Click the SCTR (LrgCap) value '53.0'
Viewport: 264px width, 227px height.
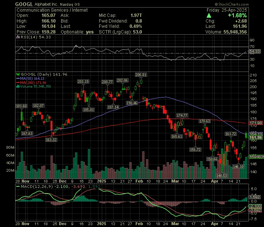click(x=137, y=32)
